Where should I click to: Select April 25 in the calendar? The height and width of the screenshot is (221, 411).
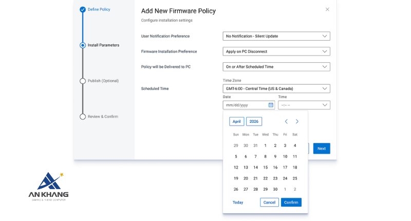pos(295,178)
